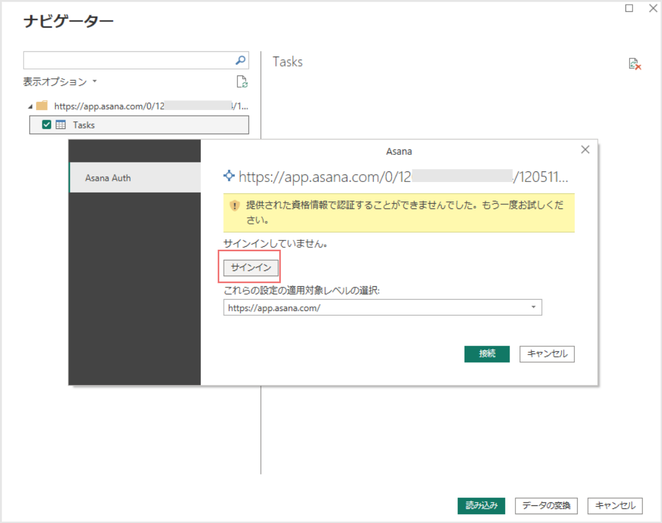Click the Asana dialog title text

(399, 151)
